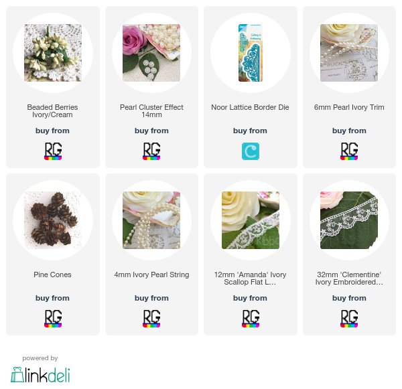This screenshot has height=389, width=402.
Task: Click the Noor Lattice Border Die title
Action: (250, 107)
